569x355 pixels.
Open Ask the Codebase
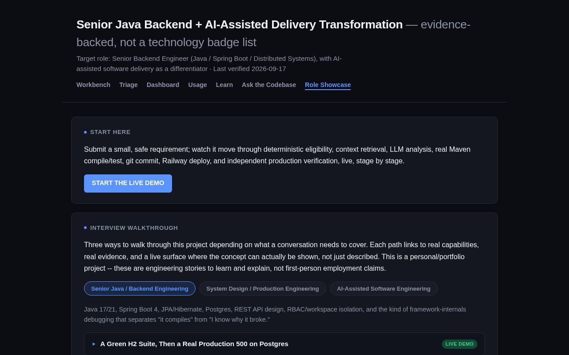[269, 85]
